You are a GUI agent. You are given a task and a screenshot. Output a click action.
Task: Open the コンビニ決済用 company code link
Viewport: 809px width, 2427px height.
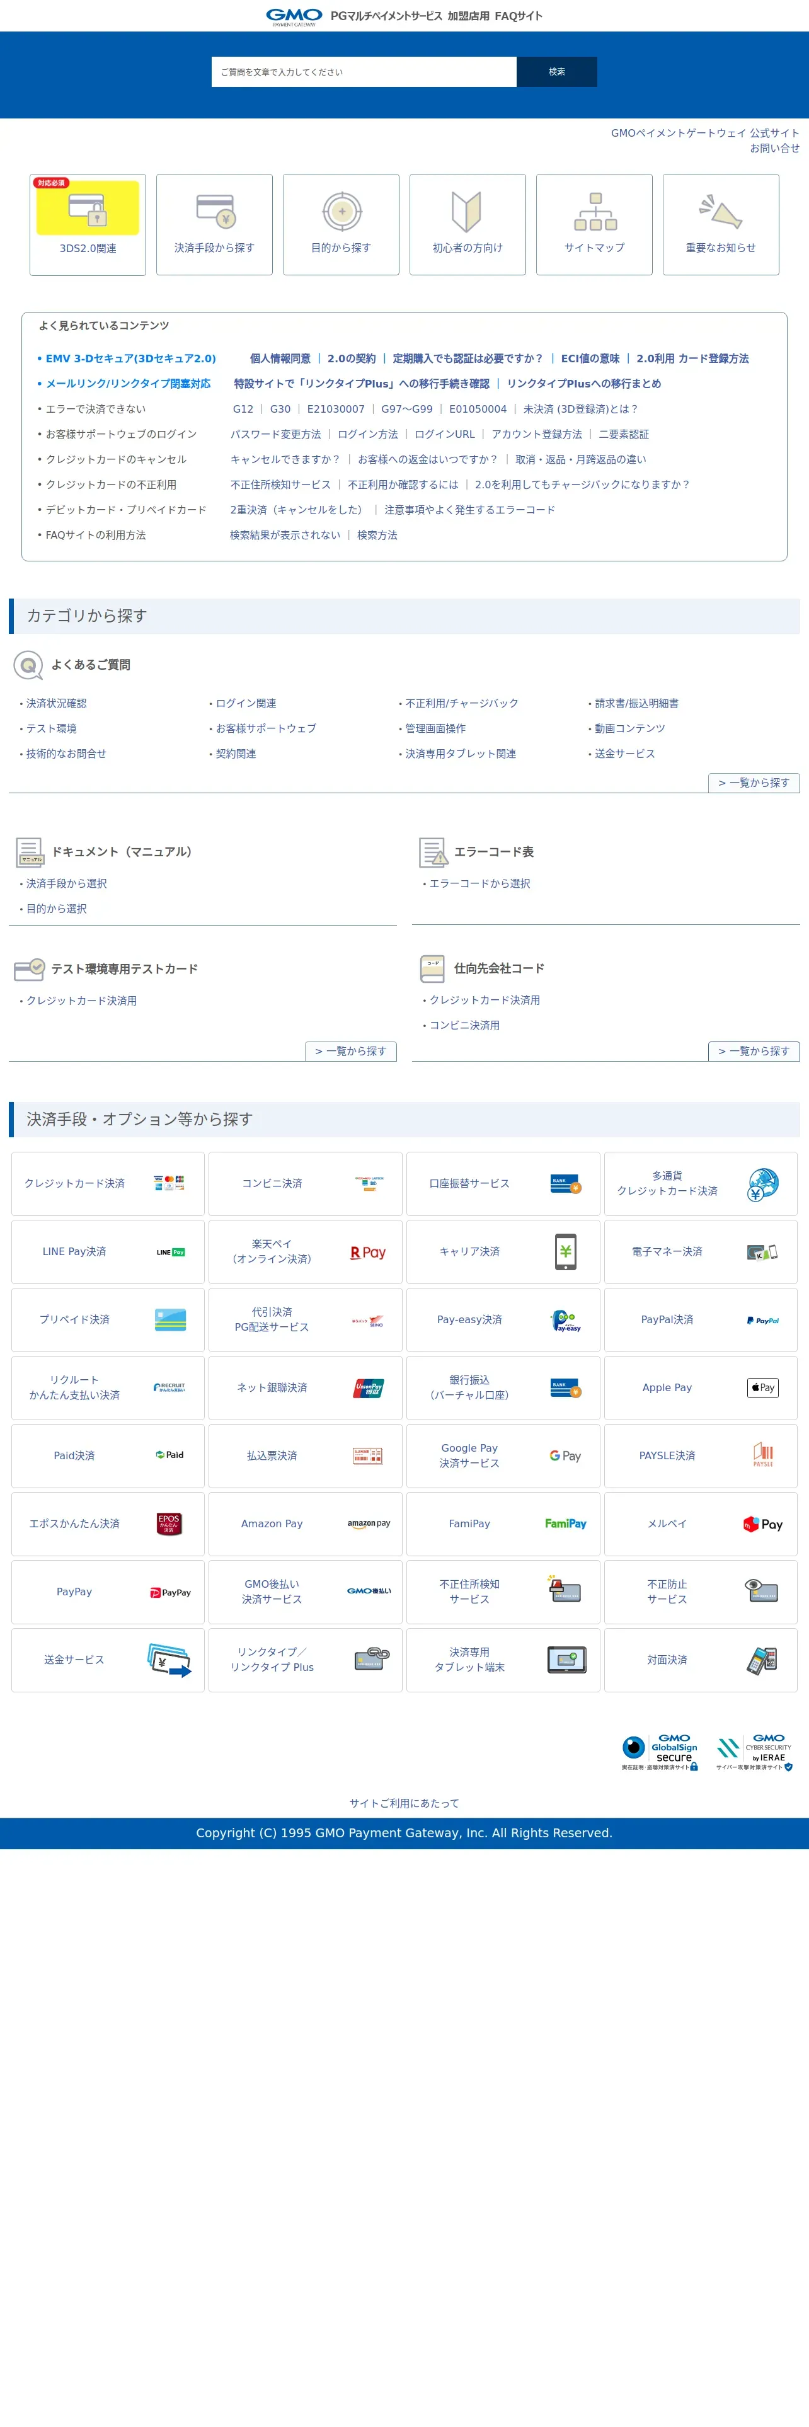coord(464,1025)
